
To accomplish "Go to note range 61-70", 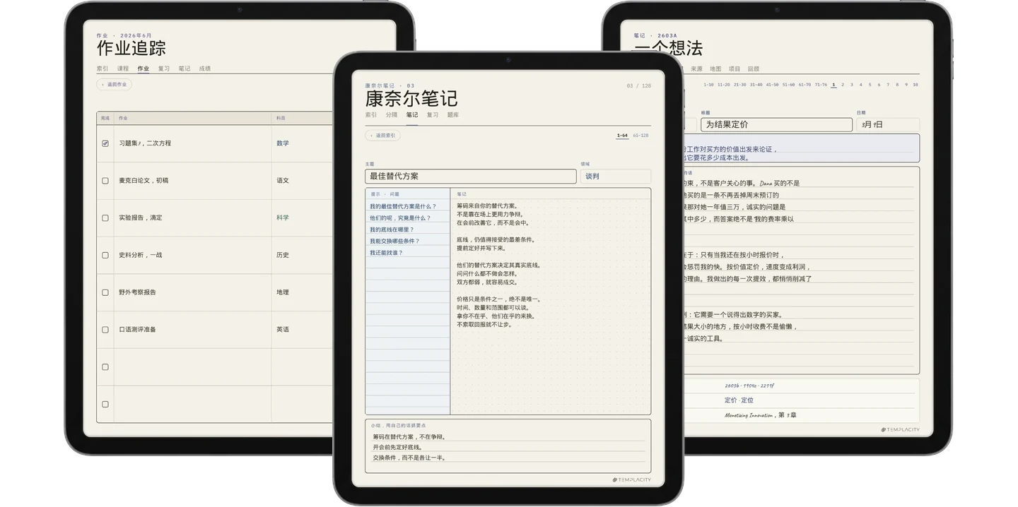I will (x=805, y=85).
